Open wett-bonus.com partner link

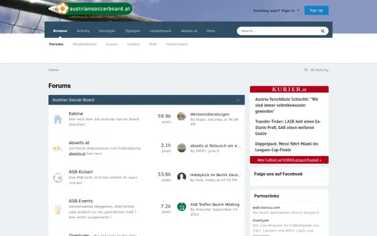pos(266,207)
